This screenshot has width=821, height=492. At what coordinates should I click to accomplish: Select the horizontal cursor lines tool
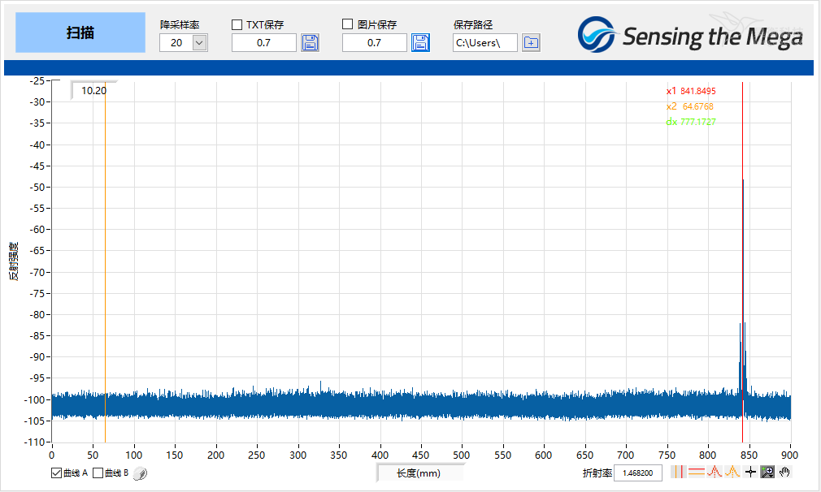[x=697, y=472]
